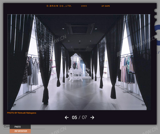The height and width of the screenshot is (134, 160).
Task: Click the AF GAFE label
Action: pos(106,6)
